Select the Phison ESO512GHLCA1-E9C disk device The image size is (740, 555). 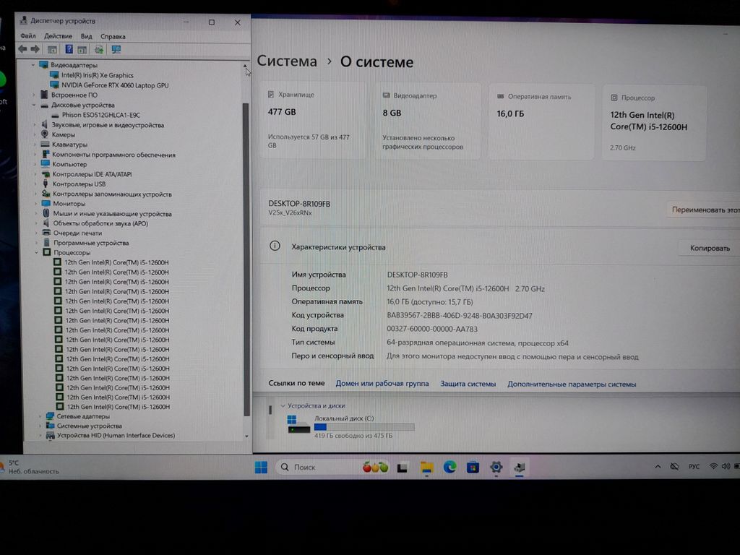click(x=100, y=115)
